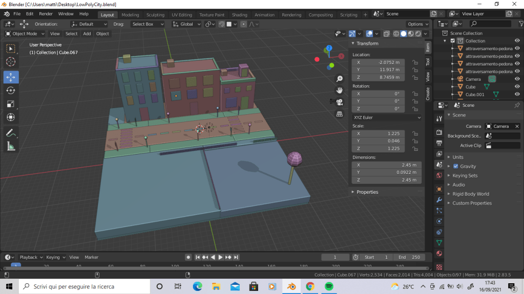Expand the Rigid Body World panel
This screenshot has width=524, height=294.
coord(470,194)
